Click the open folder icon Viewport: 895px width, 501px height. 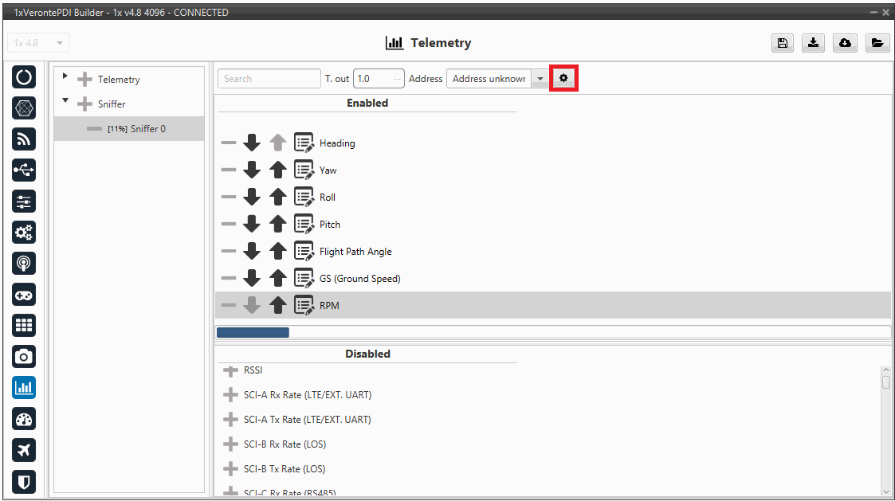pos(876,43)
